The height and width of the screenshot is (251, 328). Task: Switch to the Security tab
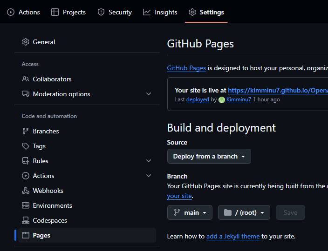click(115, 12)
